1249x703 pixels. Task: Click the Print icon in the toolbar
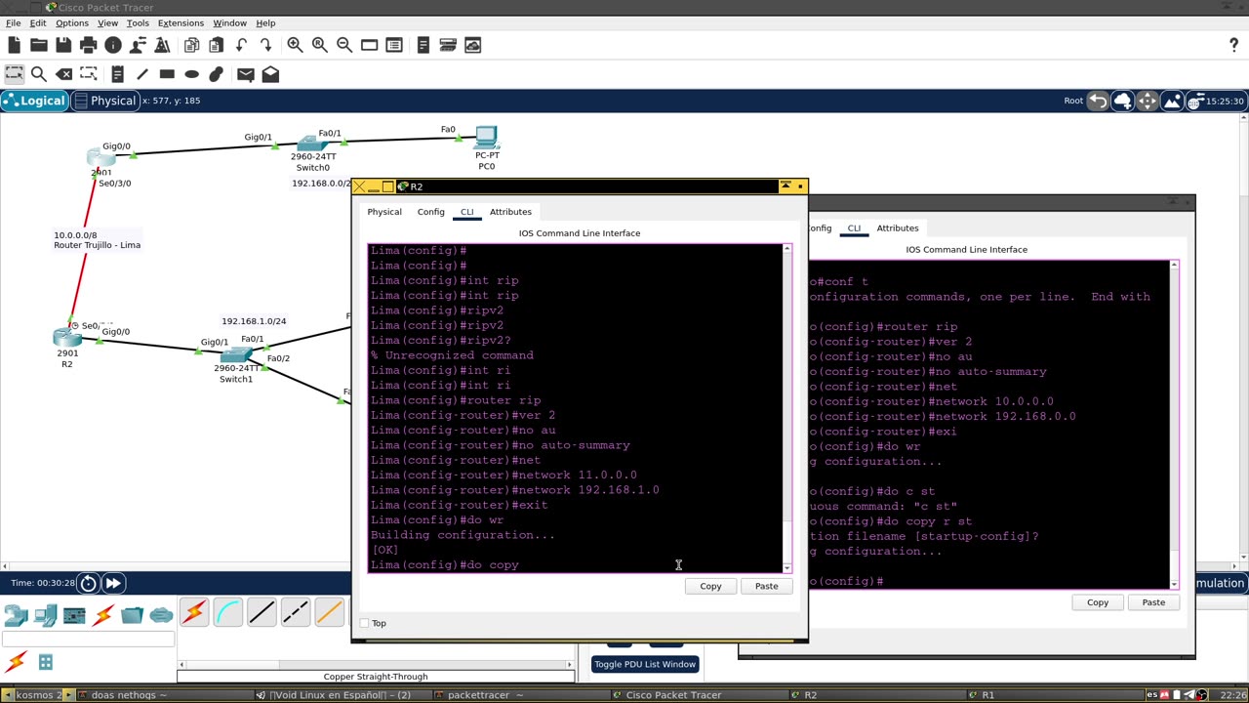coord(89,45)
